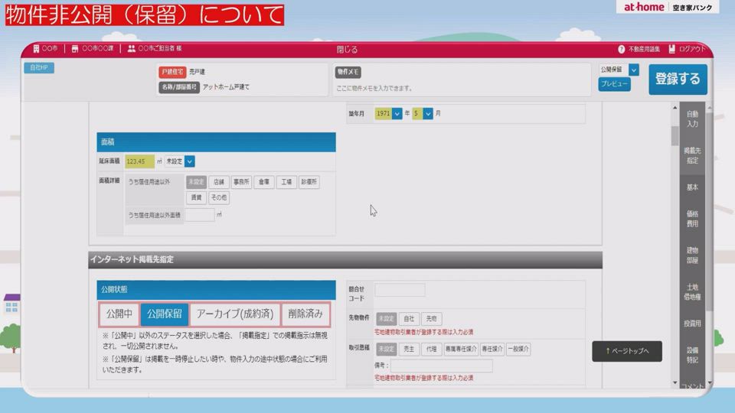Select 公開中 publication status
This screenshot has height=413, width=735.
pos(119,314)
